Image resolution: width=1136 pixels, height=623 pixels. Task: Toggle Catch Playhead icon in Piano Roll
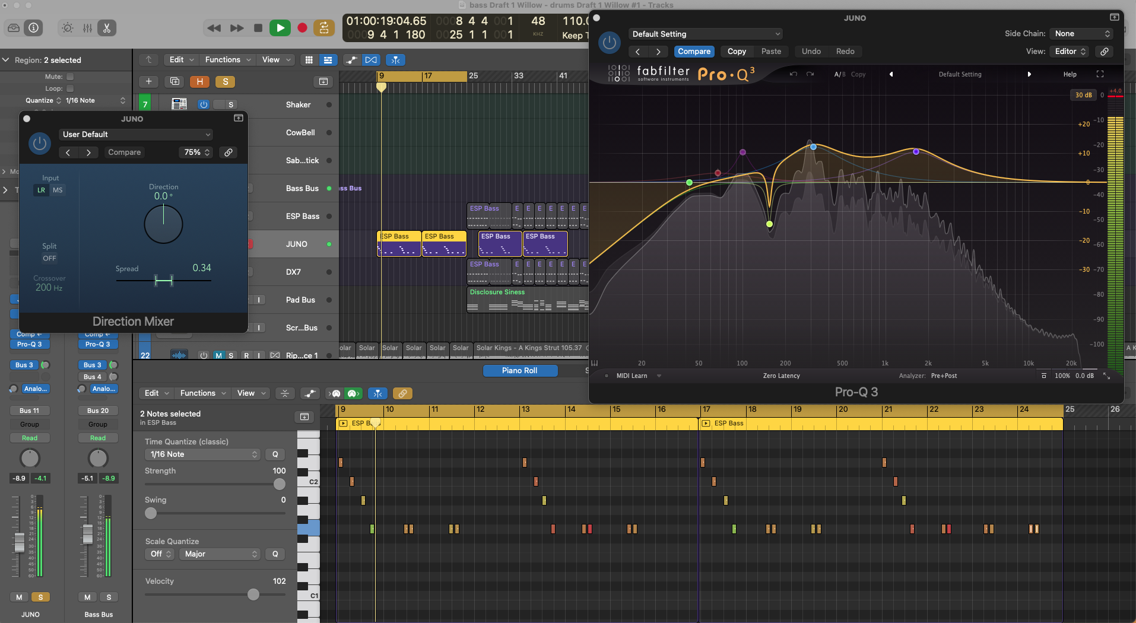click(377, 393)
